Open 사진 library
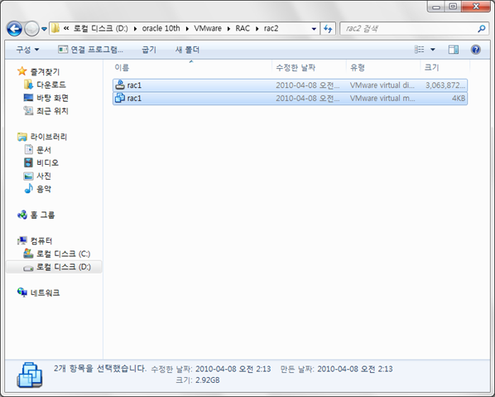The height and width of the screenshot is (397, 495). point(44,176)
